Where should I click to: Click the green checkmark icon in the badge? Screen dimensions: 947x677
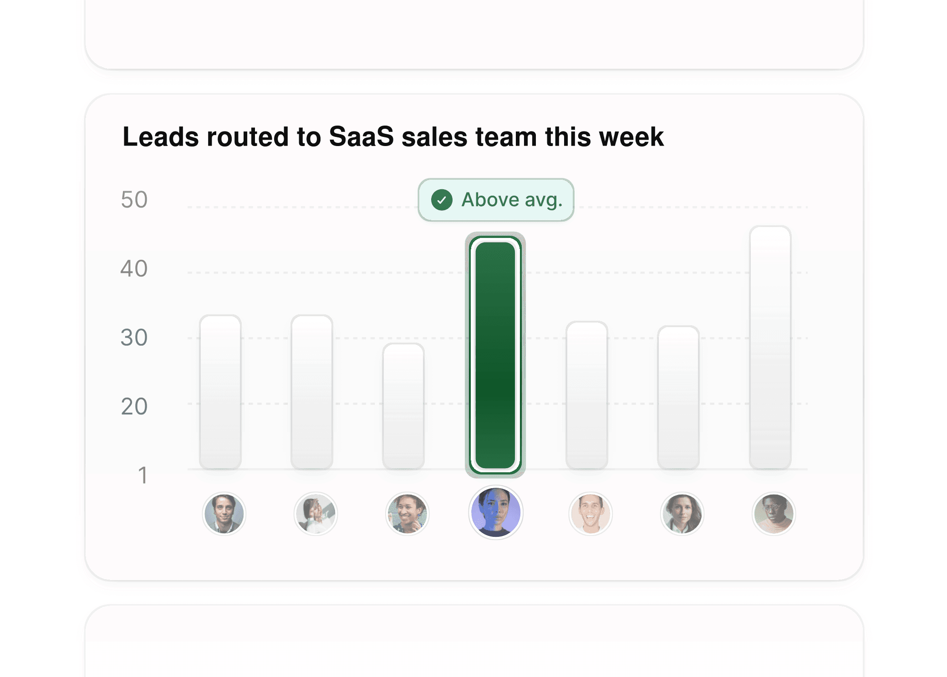[441, 200]
